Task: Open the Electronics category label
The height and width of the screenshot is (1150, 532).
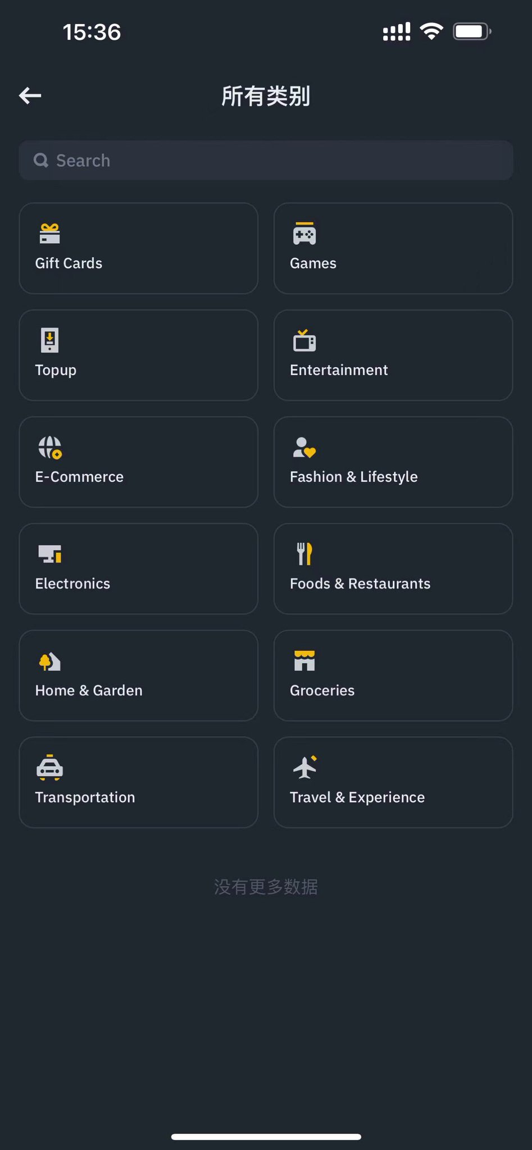Action: tap(72, 584)
